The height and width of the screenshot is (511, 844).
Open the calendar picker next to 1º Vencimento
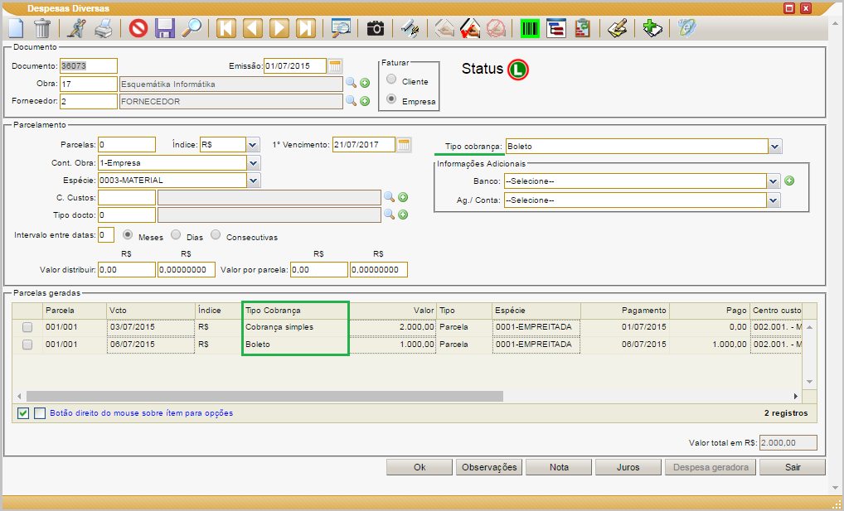404,145
